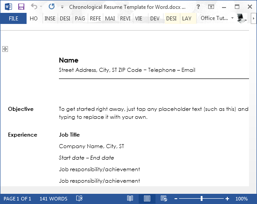The height and width of the screenshot is (204, 257).
Task: Click the 141 WORDS count button
Action: (x=54, y=199)
